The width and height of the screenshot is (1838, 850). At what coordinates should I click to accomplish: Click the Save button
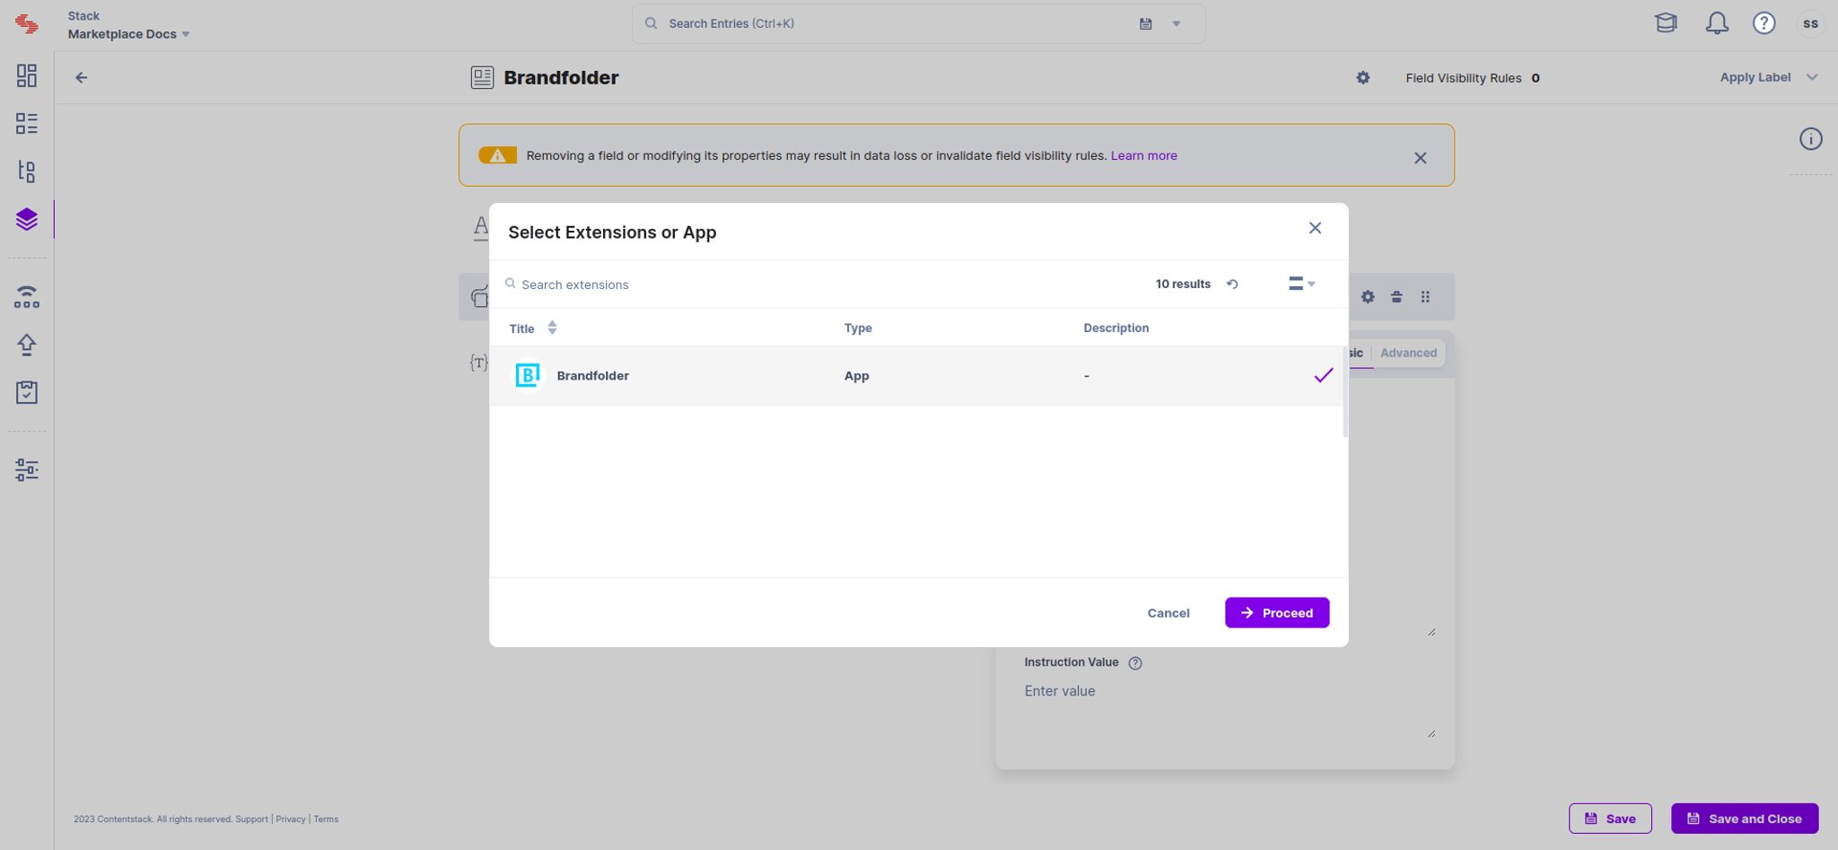pyautogui.click(x=1610, y=819)
